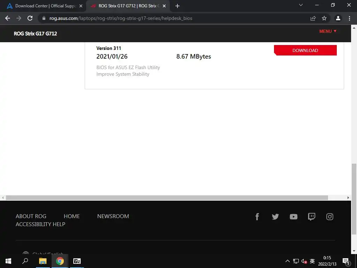Visit ROG Facebook page icon
Image resolution: width=357 pixels, height=268 pixels.
pyautogui.click(x=257, y=216)
